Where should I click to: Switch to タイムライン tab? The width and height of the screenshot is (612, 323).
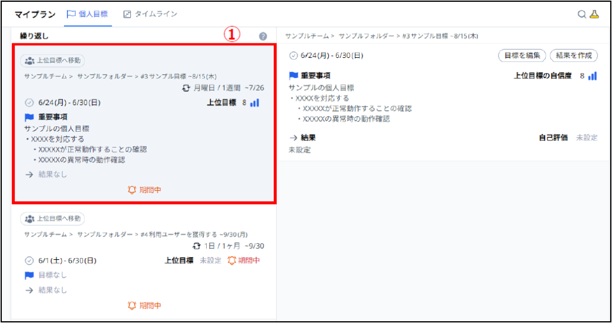tap(150, 14)
